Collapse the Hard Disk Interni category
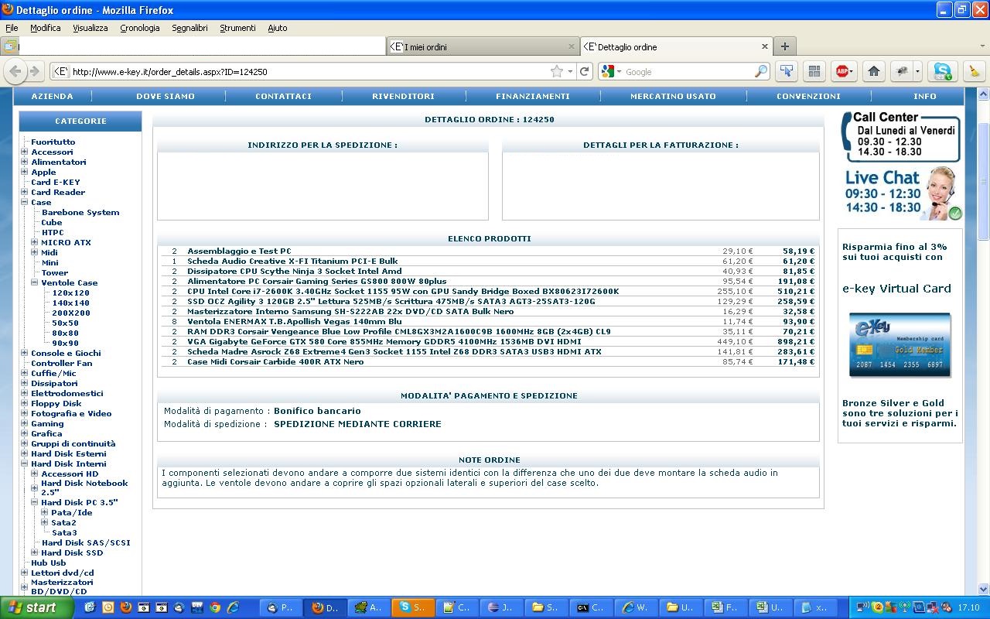Viewport: 990px width, 619px height. (24, 463)
